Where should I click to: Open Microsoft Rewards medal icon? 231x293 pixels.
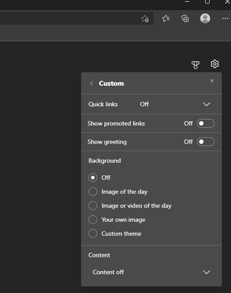point(196,65)
